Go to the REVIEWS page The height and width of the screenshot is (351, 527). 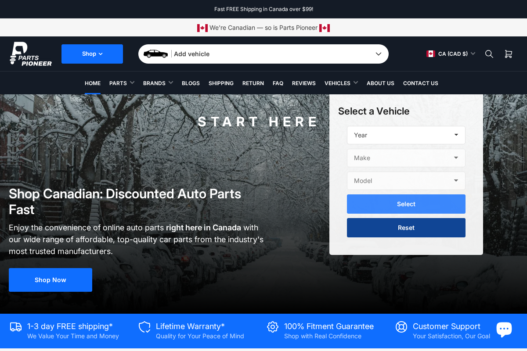pyautogui.click(x=303, y=83)
